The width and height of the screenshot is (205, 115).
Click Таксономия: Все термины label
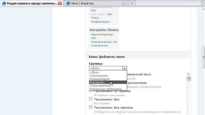(x=113, y=108)
